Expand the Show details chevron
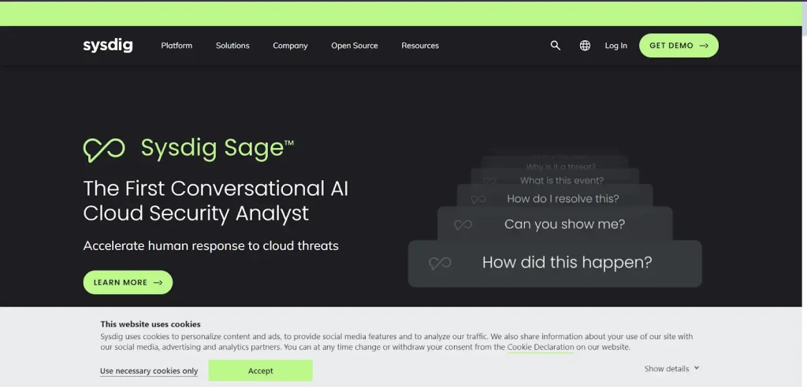 point(697,368)
